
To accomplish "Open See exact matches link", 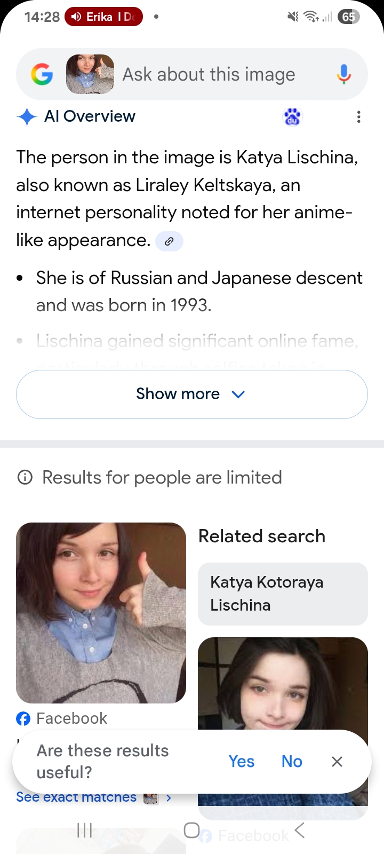I will click(77, 797).
